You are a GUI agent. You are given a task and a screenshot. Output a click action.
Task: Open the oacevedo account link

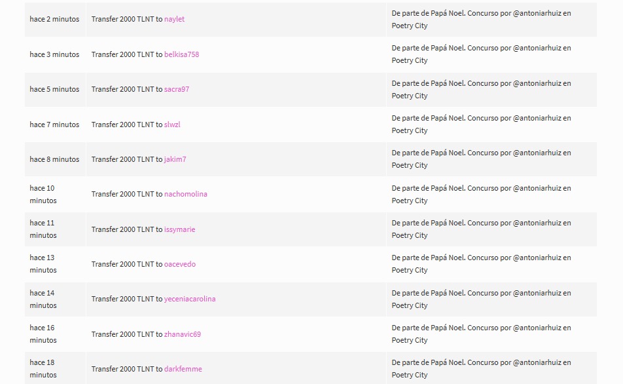(x=179, y=264)
